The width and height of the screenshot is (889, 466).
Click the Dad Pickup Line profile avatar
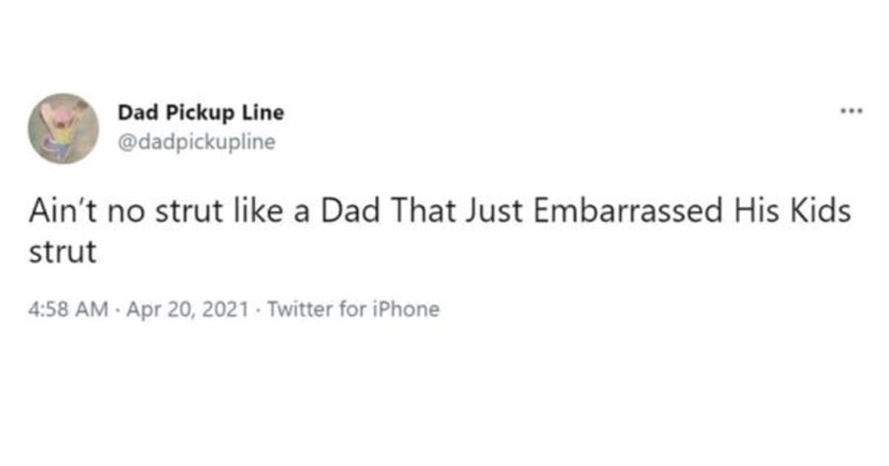(64, 128)
